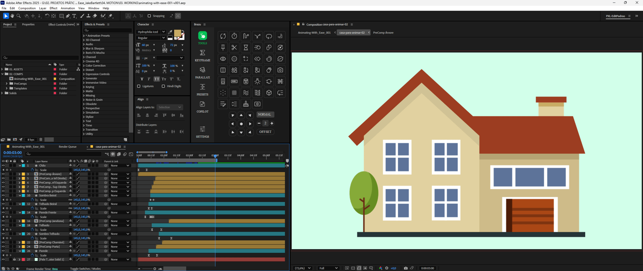Toggle lock on Pale Solid layer 27
643x271 pixels.
14,260
